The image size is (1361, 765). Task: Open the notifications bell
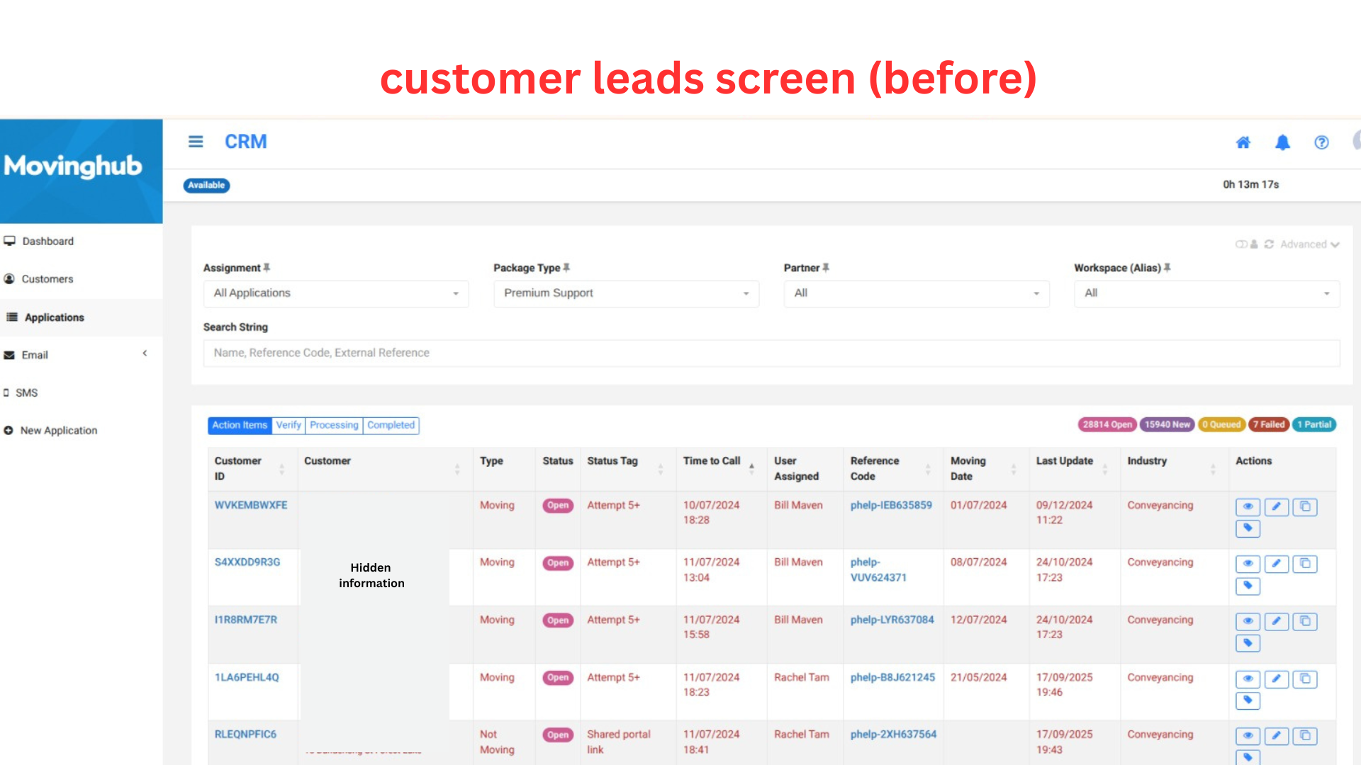(x=1282, y=142)
